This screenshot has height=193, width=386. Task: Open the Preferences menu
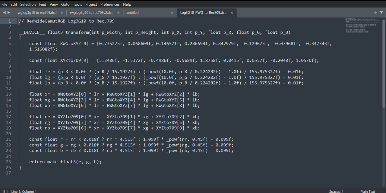tap(110, 5)
